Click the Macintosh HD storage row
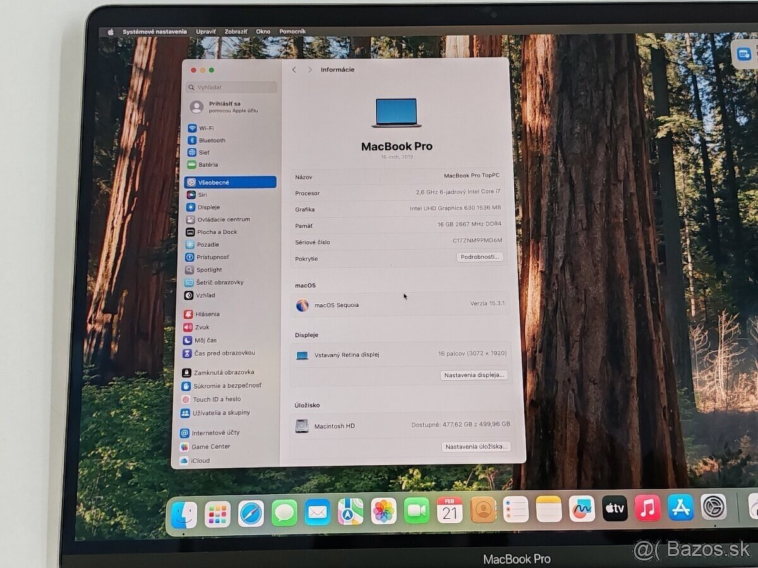 point(402,425)
